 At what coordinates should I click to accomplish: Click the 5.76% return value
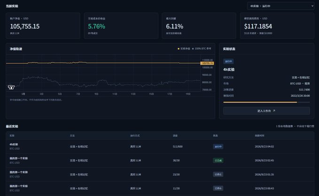(x=97, y=26)
